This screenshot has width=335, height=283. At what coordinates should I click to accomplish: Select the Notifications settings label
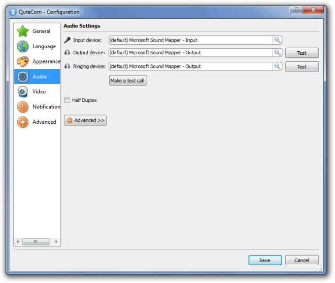tap(46, 107)
